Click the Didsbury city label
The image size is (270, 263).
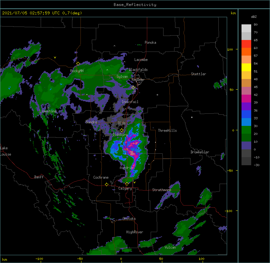[120, 135]
